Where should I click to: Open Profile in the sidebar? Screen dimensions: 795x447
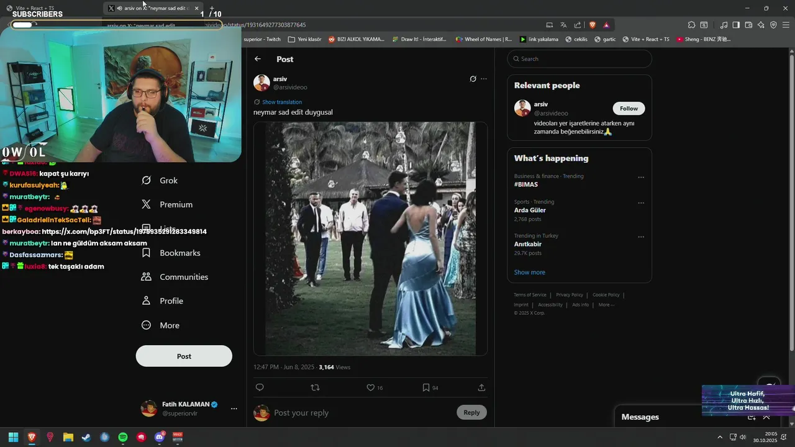163,300
